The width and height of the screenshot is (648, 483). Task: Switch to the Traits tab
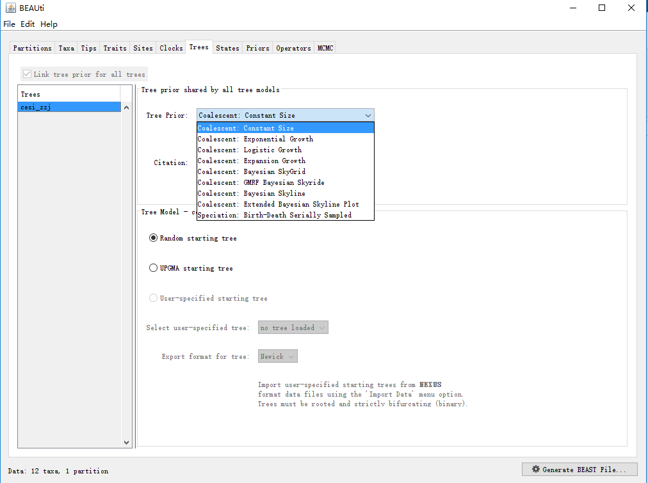(115, 48)
